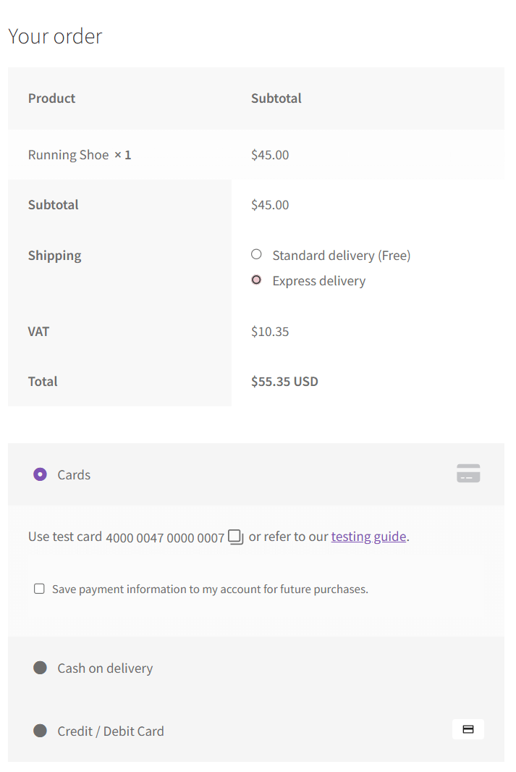Select Cash on delivery payment
This screenshot has width=516, height=772.
pyautogui.click(x=41, y=668)
